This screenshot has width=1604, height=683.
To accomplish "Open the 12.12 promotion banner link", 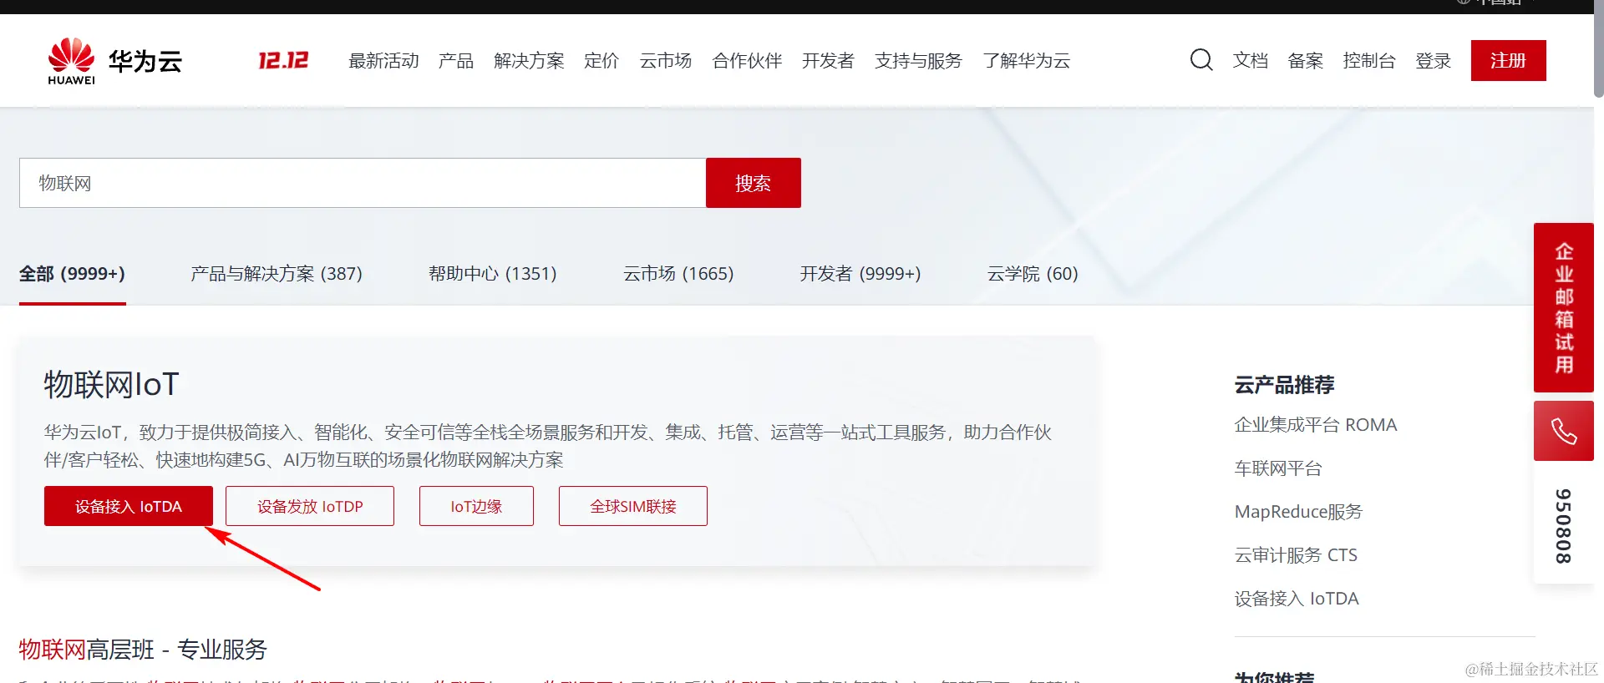I will [283, 60].
